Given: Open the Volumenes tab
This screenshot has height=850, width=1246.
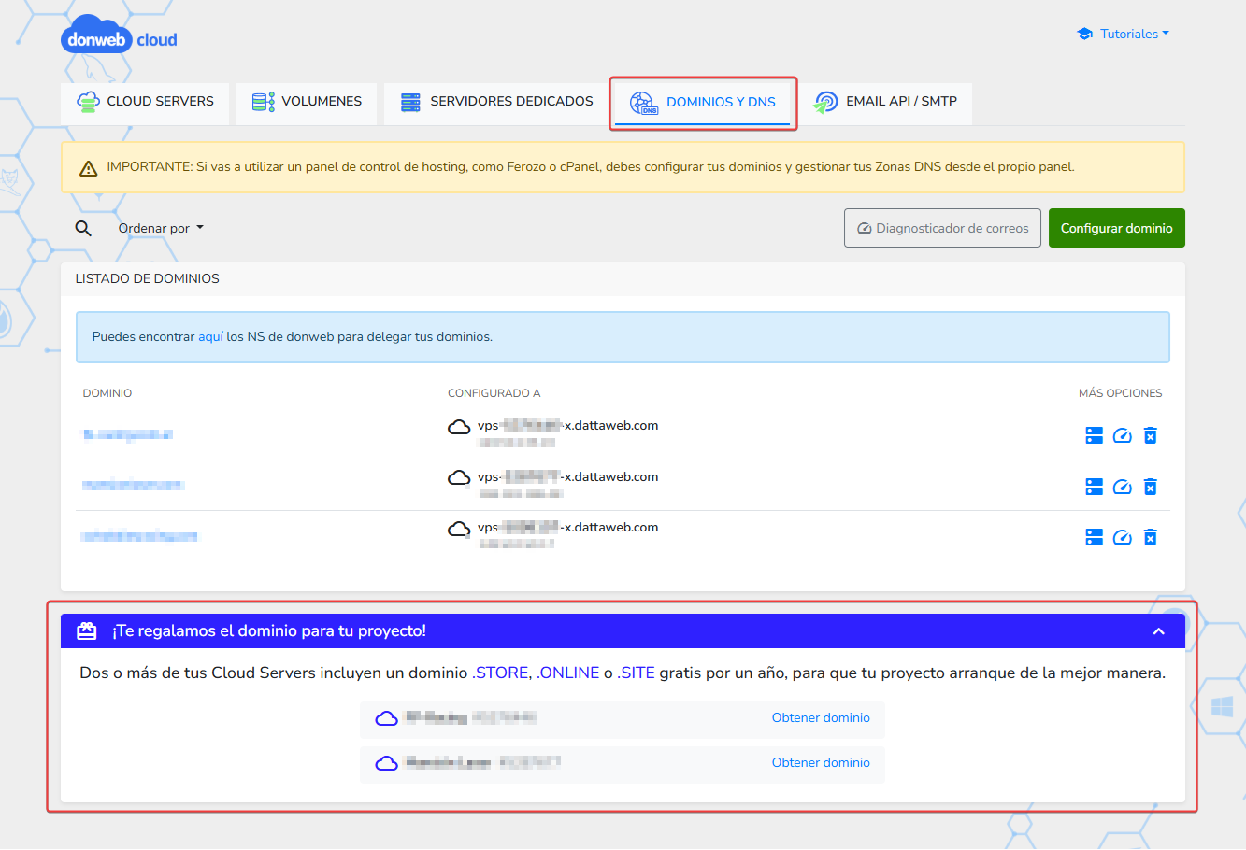Looking at the screenshot, I should click(x=307, y=102).
